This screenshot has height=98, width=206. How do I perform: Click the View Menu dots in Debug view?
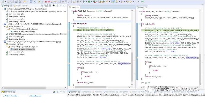[58, 6]
